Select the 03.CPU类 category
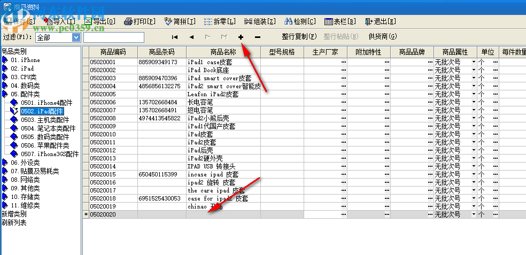Screen dimensions: 526x255 tap(23, 77)
